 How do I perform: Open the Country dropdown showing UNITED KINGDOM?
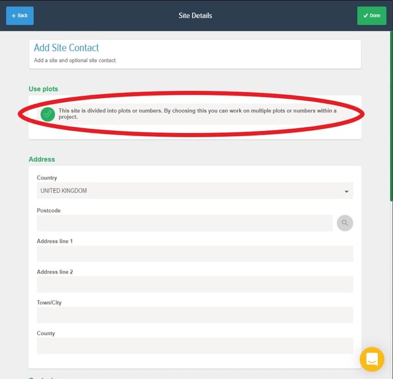click(x=195, y=190)
